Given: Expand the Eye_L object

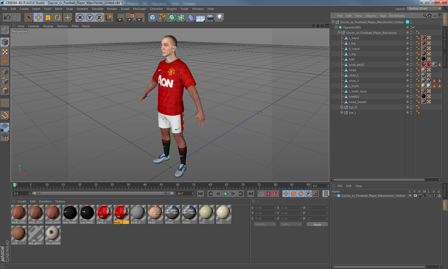Looking at the screenshot, I should (342, 112).
